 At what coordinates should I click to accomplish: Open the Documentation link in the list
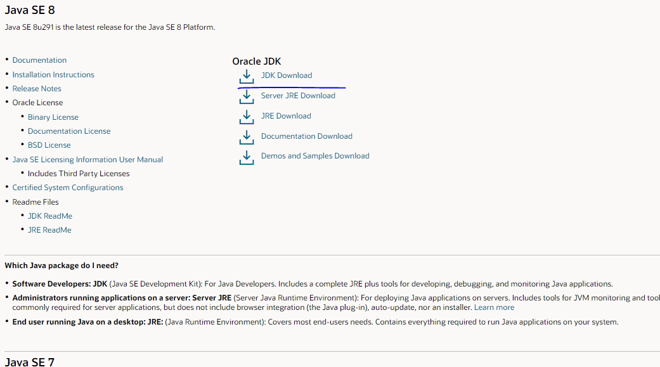pos(39,60)
